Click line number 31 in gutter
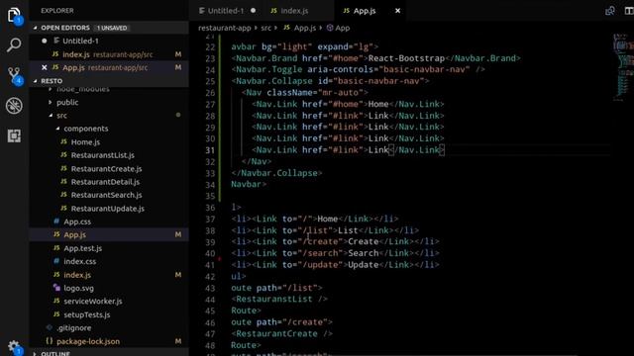 coord(210,150)
